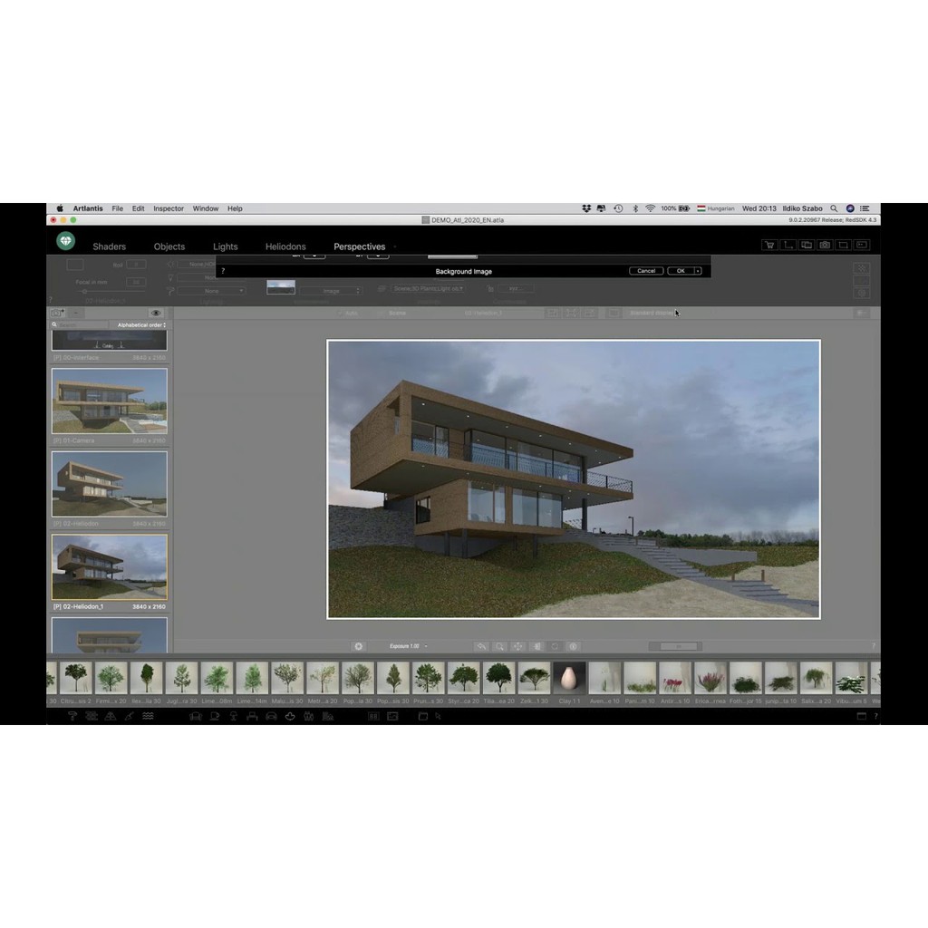Open the Heliodons tab
Image resolution: width=928 pixels, height=928 pixels.
click(285, 246)
